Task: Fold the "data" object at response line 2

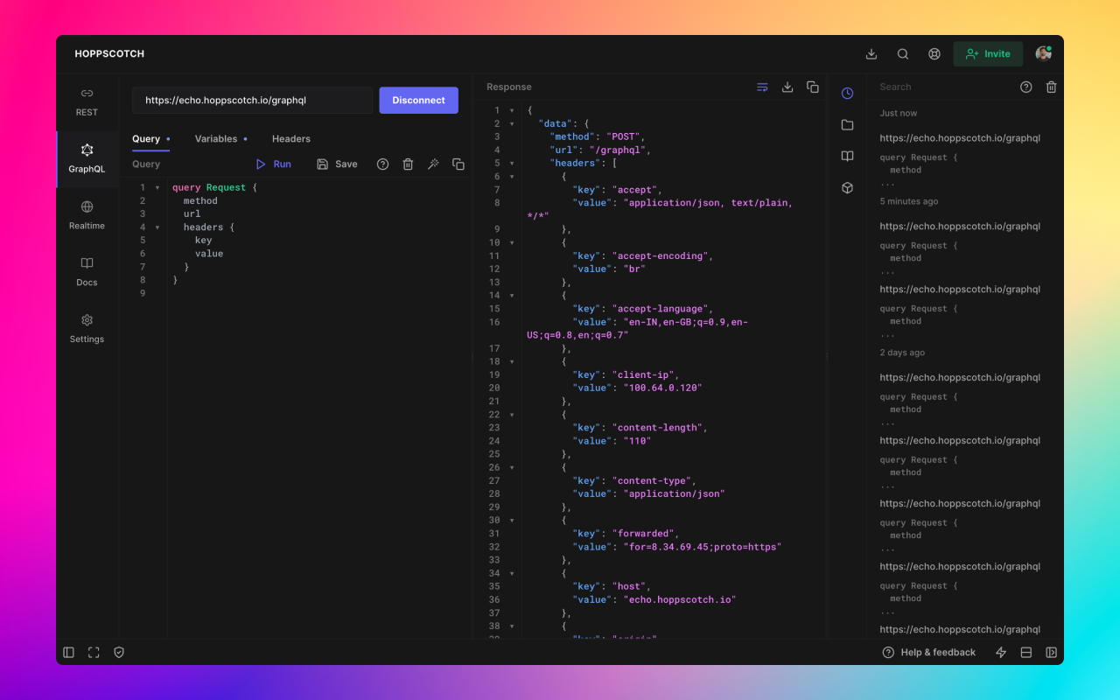Action: click(512, 123)
